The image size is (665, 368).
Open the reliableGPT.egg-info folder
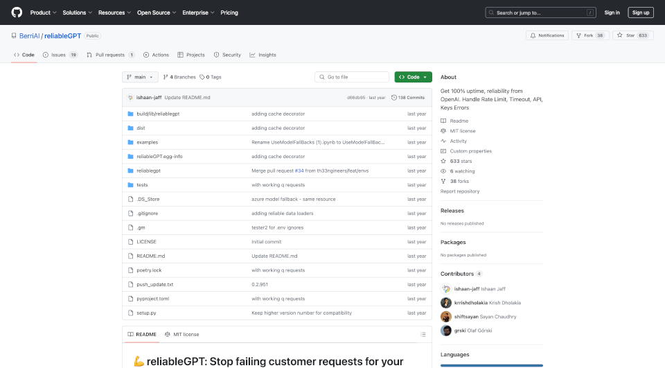pyautogui.click(x=159, y=156)
